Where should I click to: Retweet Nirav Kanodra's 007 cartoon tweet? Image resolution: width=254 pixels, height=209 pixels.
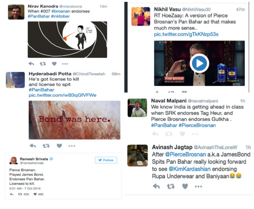click(x=43, y=64)
